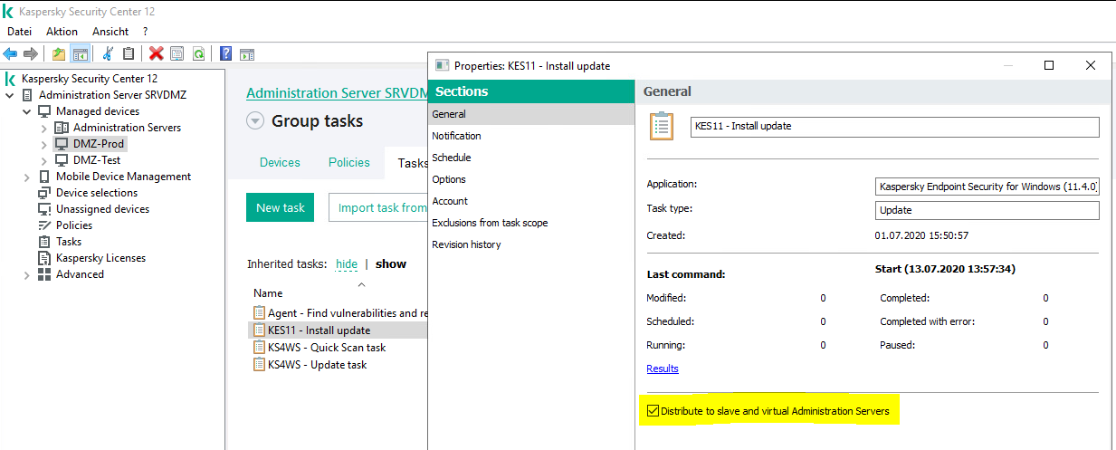Click the New task button
The width and height of the screenshot is (1116, 450).
click(281, 207)
